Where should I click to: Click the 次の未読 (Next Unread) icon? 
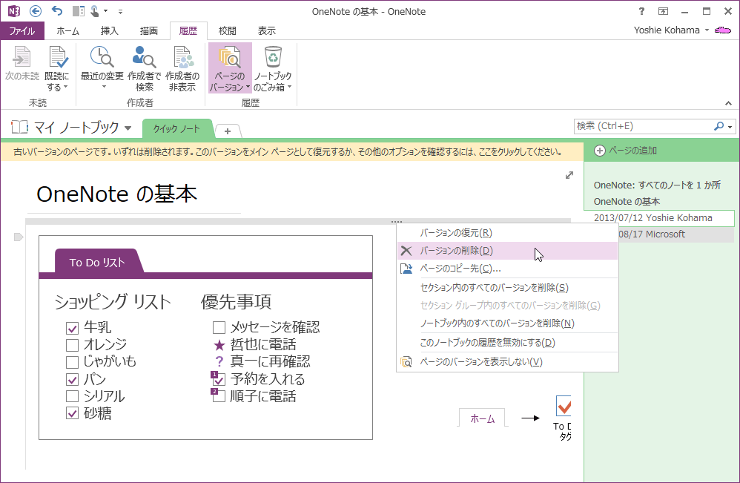click(x=22, y=56)
